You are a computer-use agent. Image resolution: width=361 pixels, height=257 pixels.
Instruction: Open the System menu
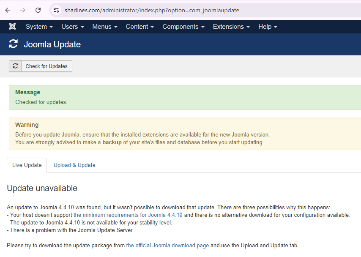pyautogui.click(x=39, y=27)
